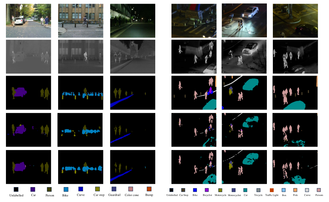Click the "Motorcycle" legend label
329x202 pixels.
click(x=220, y=195)
